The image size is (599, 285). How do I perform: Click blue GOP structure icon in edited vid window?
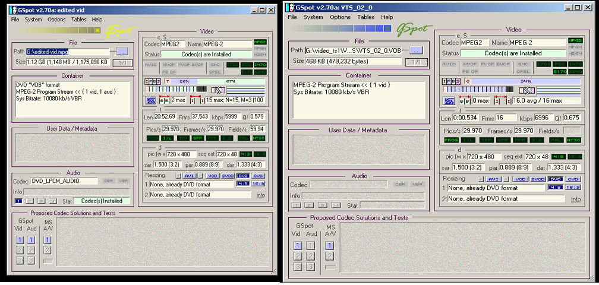[150, 100]
